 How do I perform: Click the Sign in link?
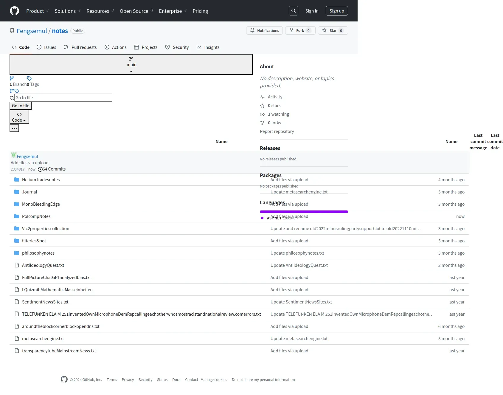[312, 11]
